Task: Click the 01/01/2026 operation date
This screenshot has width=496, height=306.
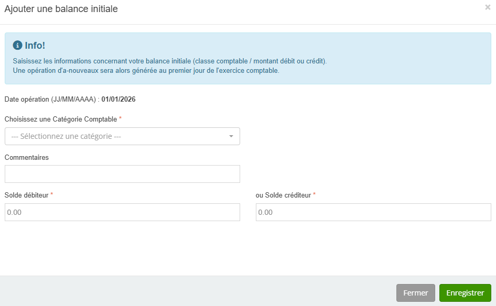Action: click(x=118, y=99)
